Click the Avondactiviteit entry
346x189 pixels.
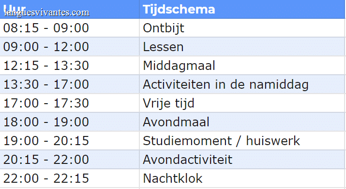click(242, 160)
